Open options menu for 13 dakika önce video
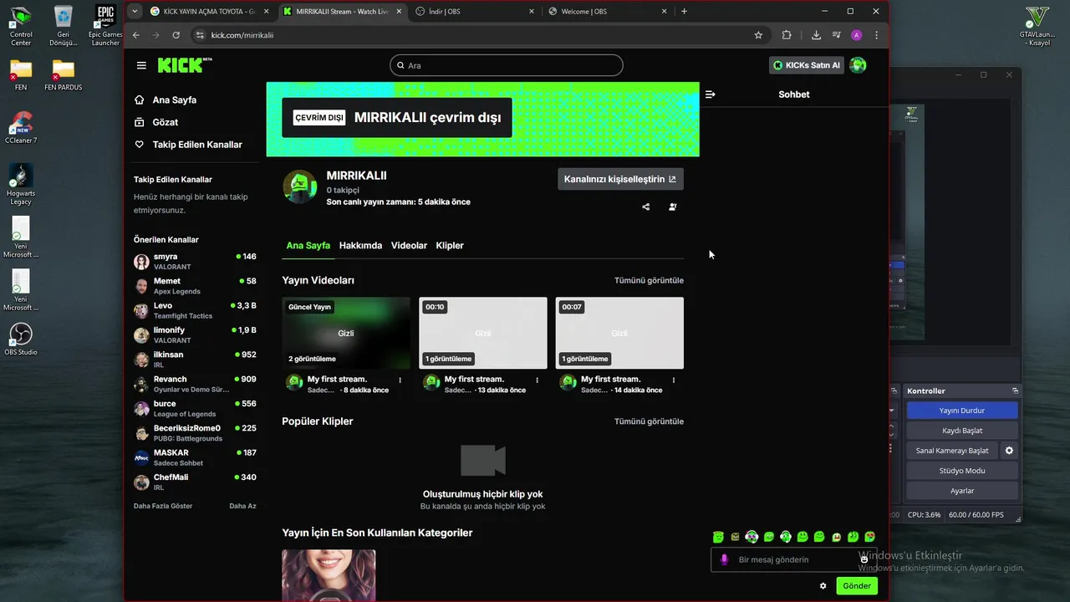The height and width of the screenshot is (602, 1070). point(538,380)
